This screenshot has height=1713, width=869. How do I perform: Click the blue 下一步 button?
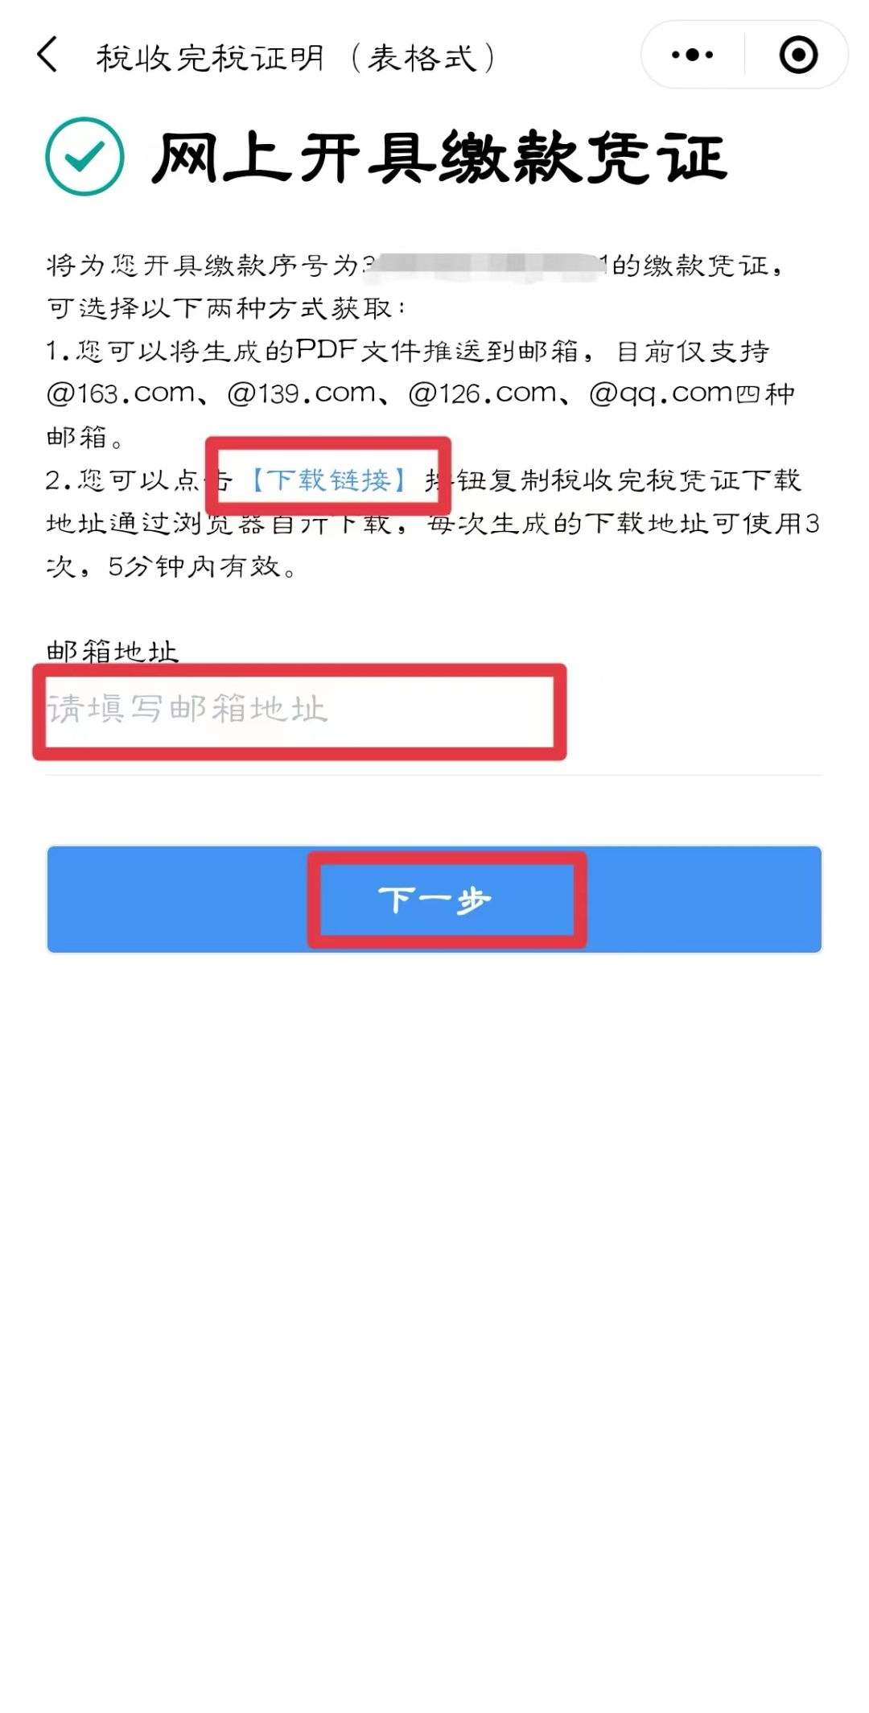coord(434,899)
